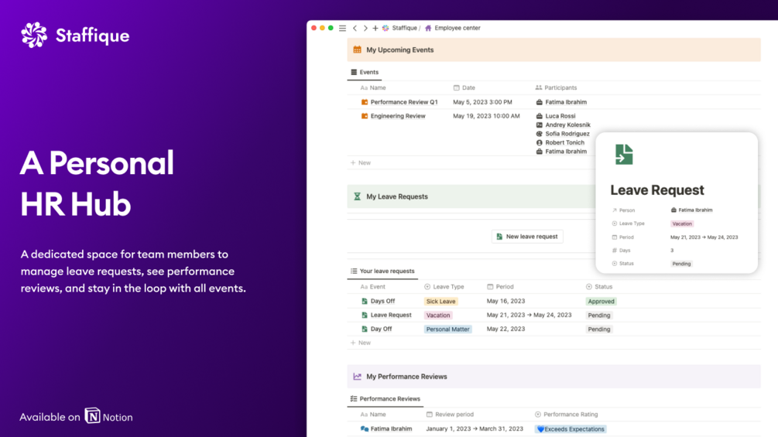This screenshot has height=437, width=778.
Task: Open Staffique breadcrumb link
Action: [x=404, y=29]
